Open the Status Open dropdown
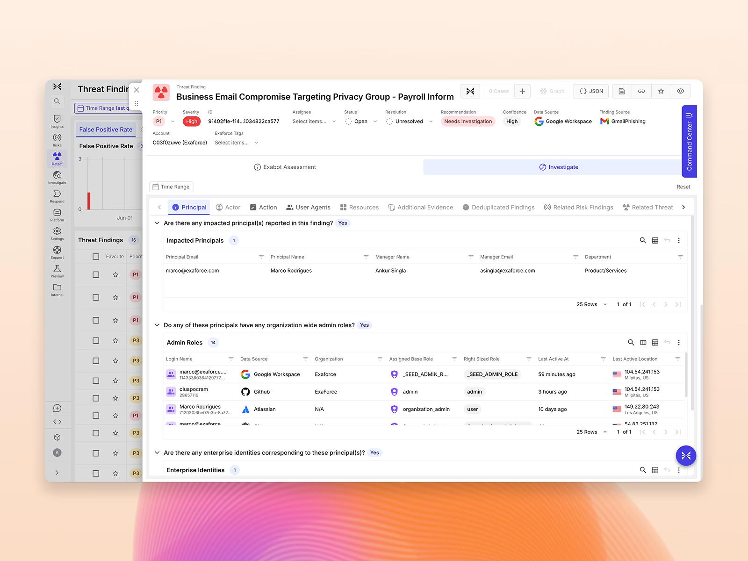 click(x=361, y=122)
